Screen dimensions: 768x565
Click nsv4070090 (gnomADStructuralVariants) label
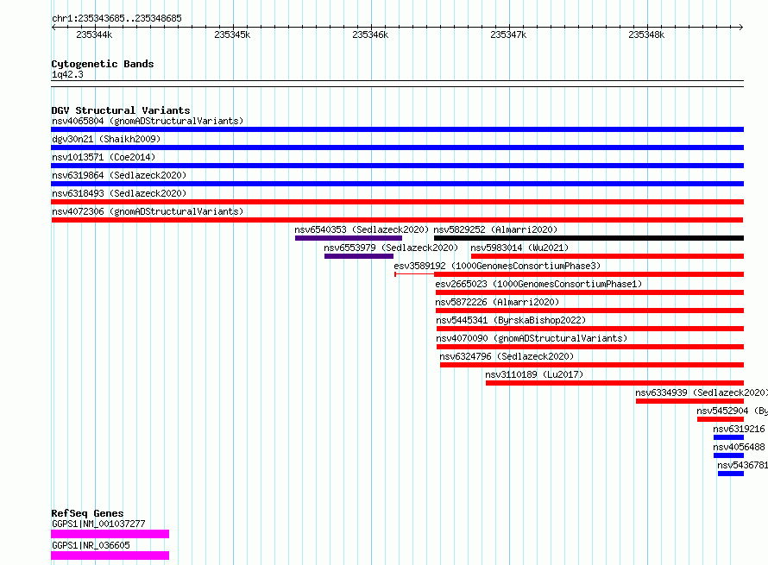(532, 338)
